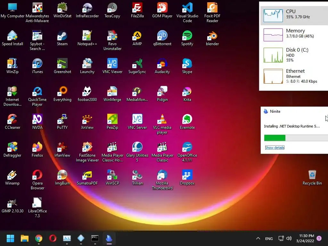The image size is (328, 246).
Task: Select the Mozilla Thunderbird icon
Action: (x=162, y=179)
